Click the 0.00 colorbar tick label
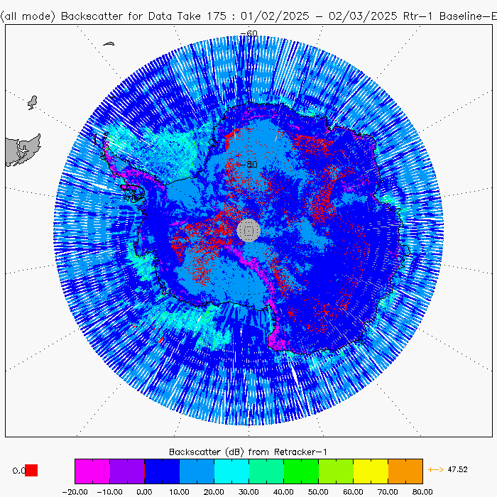 [x=144, y=492]
